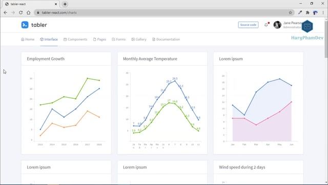The image size is (328, 185).
Task: Click the May peak point in area chart
Action: pos(280,79)
